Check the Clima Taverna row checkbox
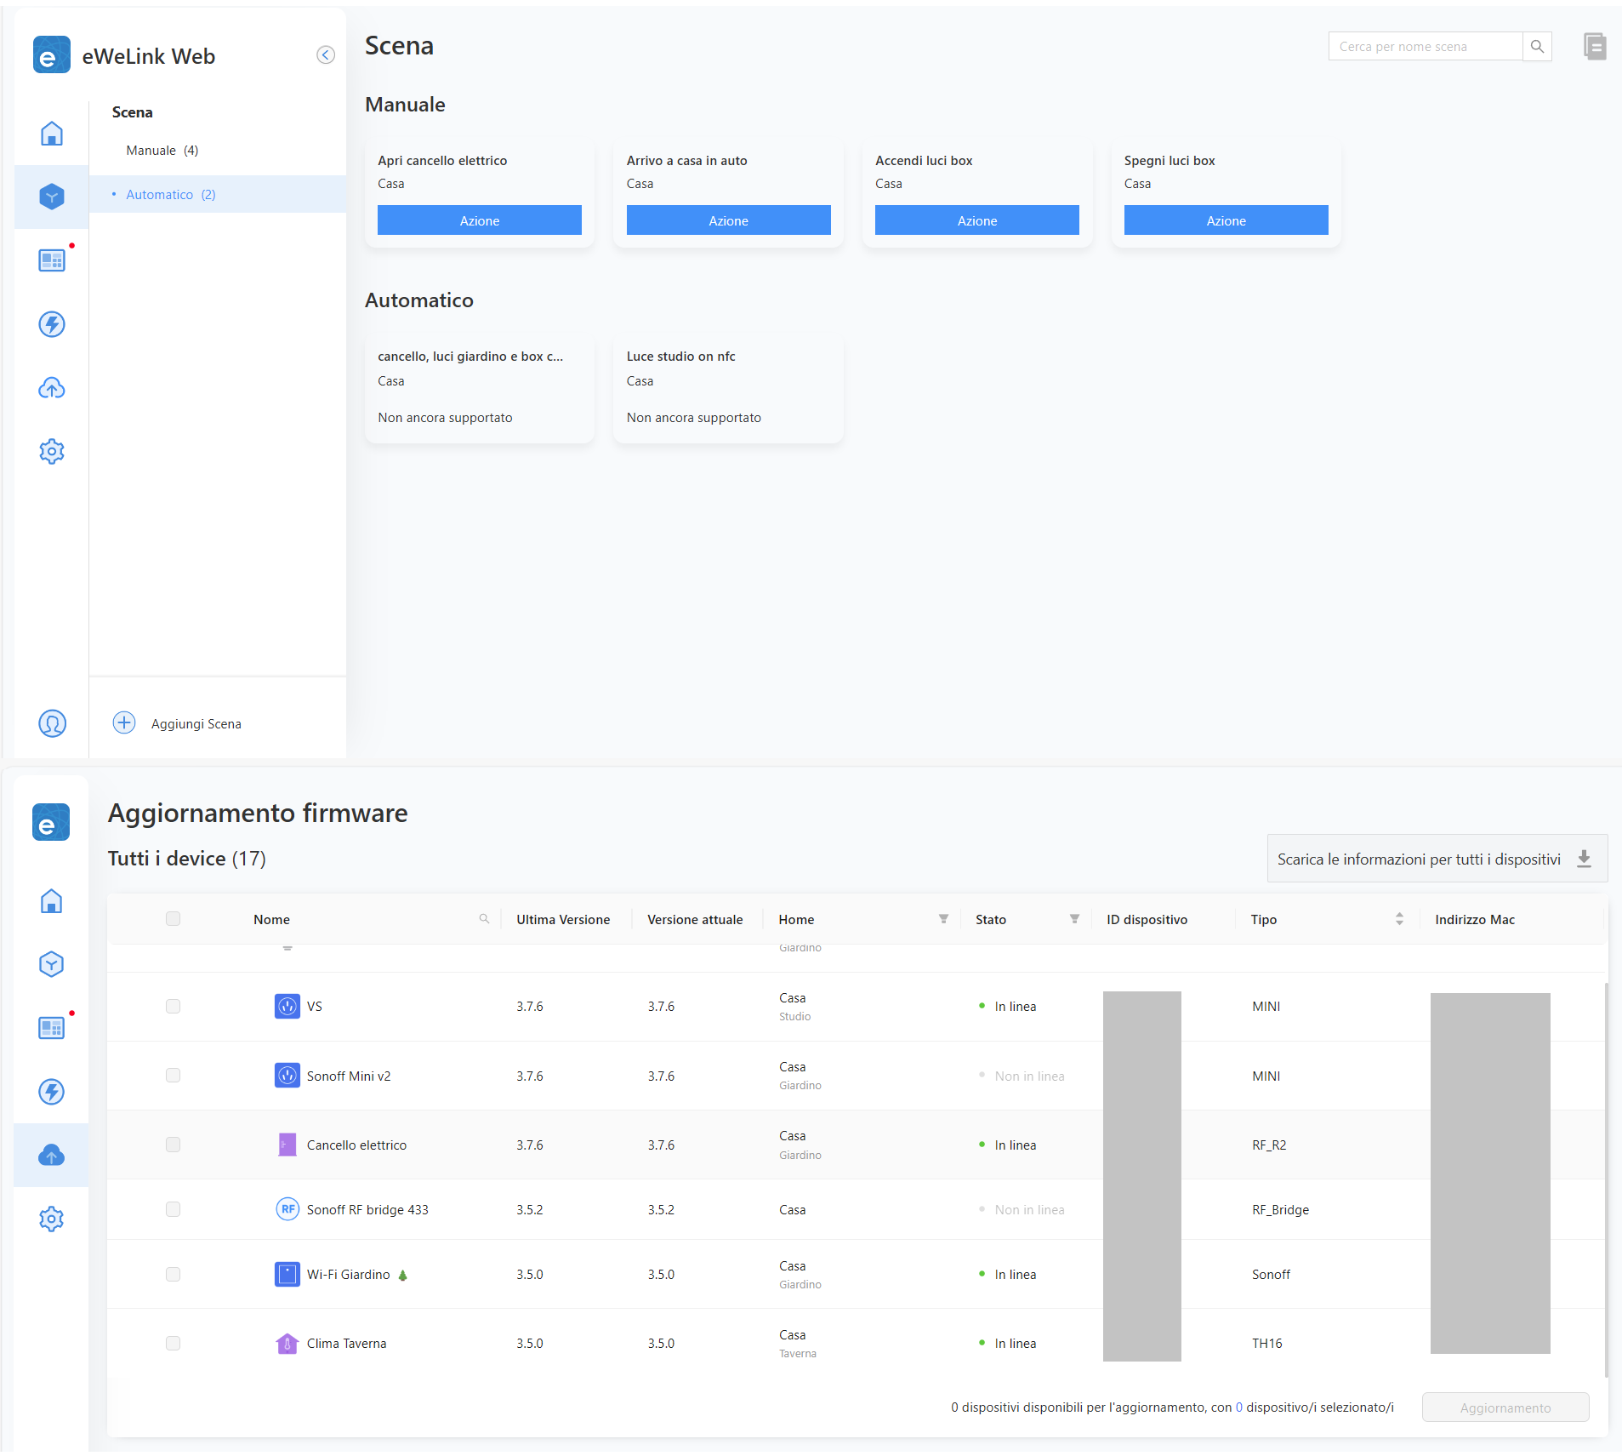The image size is (1622, 1456). [173, 1343]
